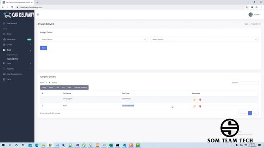Click the browser address bar

click(130, 7)
